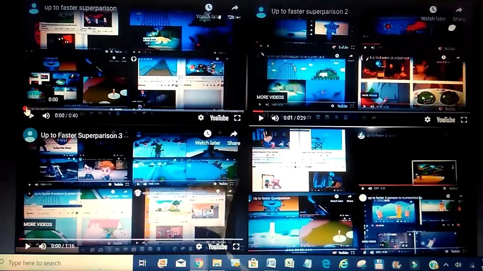
Task: Click the 'Type here to search' taskbar box
Action: 66,263
